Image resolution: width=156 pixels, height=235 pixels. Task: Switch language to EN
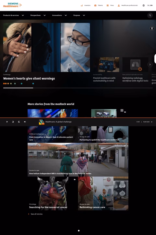(151, 6)
